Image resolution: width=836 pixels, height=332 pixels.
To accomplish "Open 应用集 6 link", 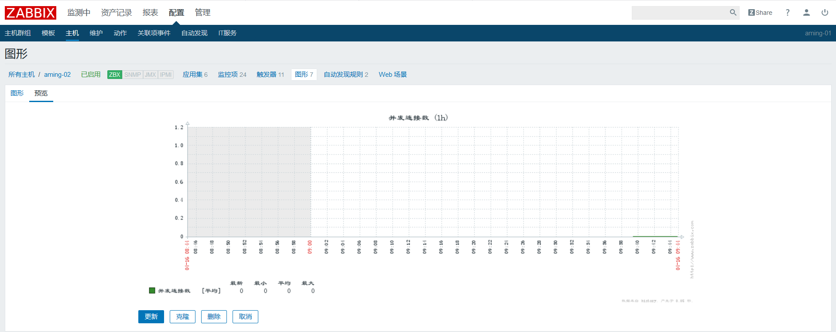I will point(195,75).
